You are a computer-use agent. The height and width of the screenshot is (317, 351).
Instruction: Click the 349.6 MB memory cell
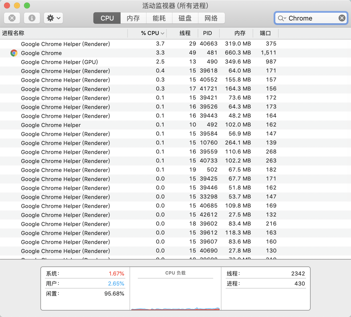238,62
